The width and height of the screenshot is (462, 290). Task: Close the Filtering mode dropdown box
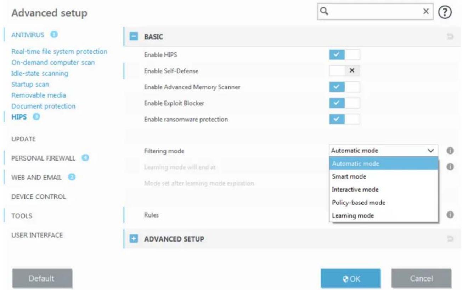(x=384, y=151)
